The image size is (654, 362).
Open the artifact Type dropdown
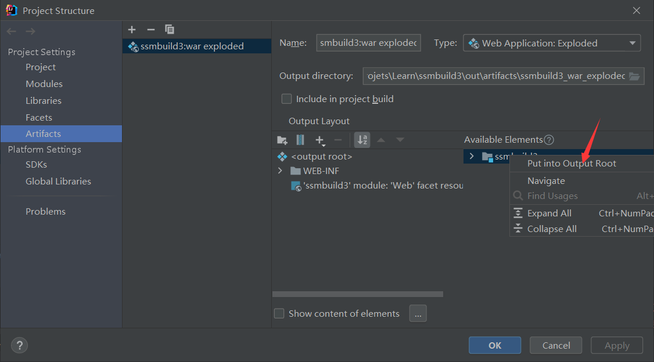coord(551,43)
